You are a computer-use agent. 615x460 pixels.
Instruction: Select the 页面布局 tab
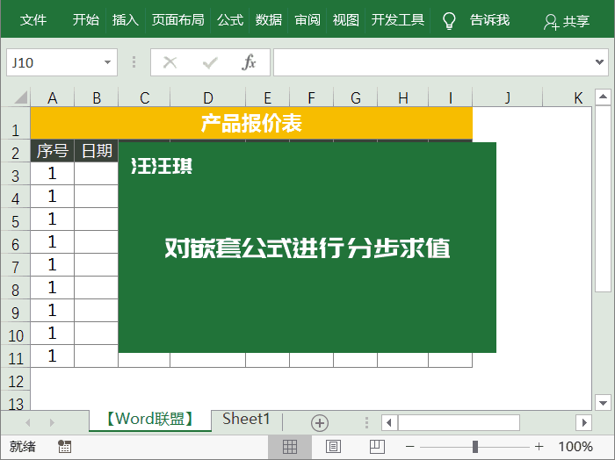pyautogui.click(x=178, y=20)
